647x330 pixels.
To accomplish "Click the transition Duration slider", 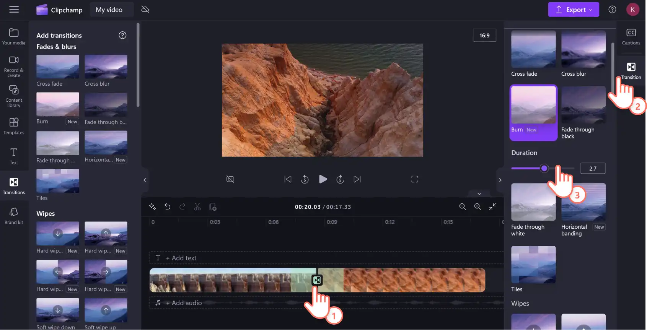I will coord(543,168).
